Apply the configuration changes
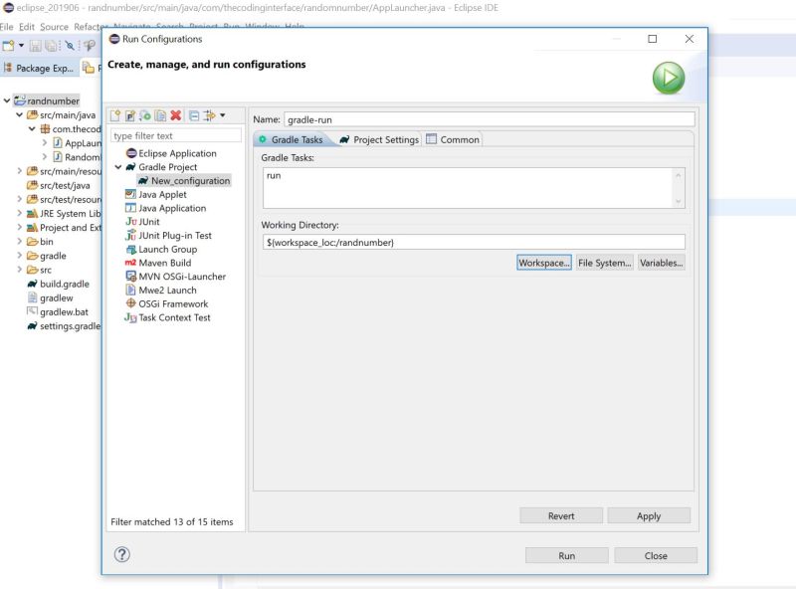796x589 pixels. 649,515
